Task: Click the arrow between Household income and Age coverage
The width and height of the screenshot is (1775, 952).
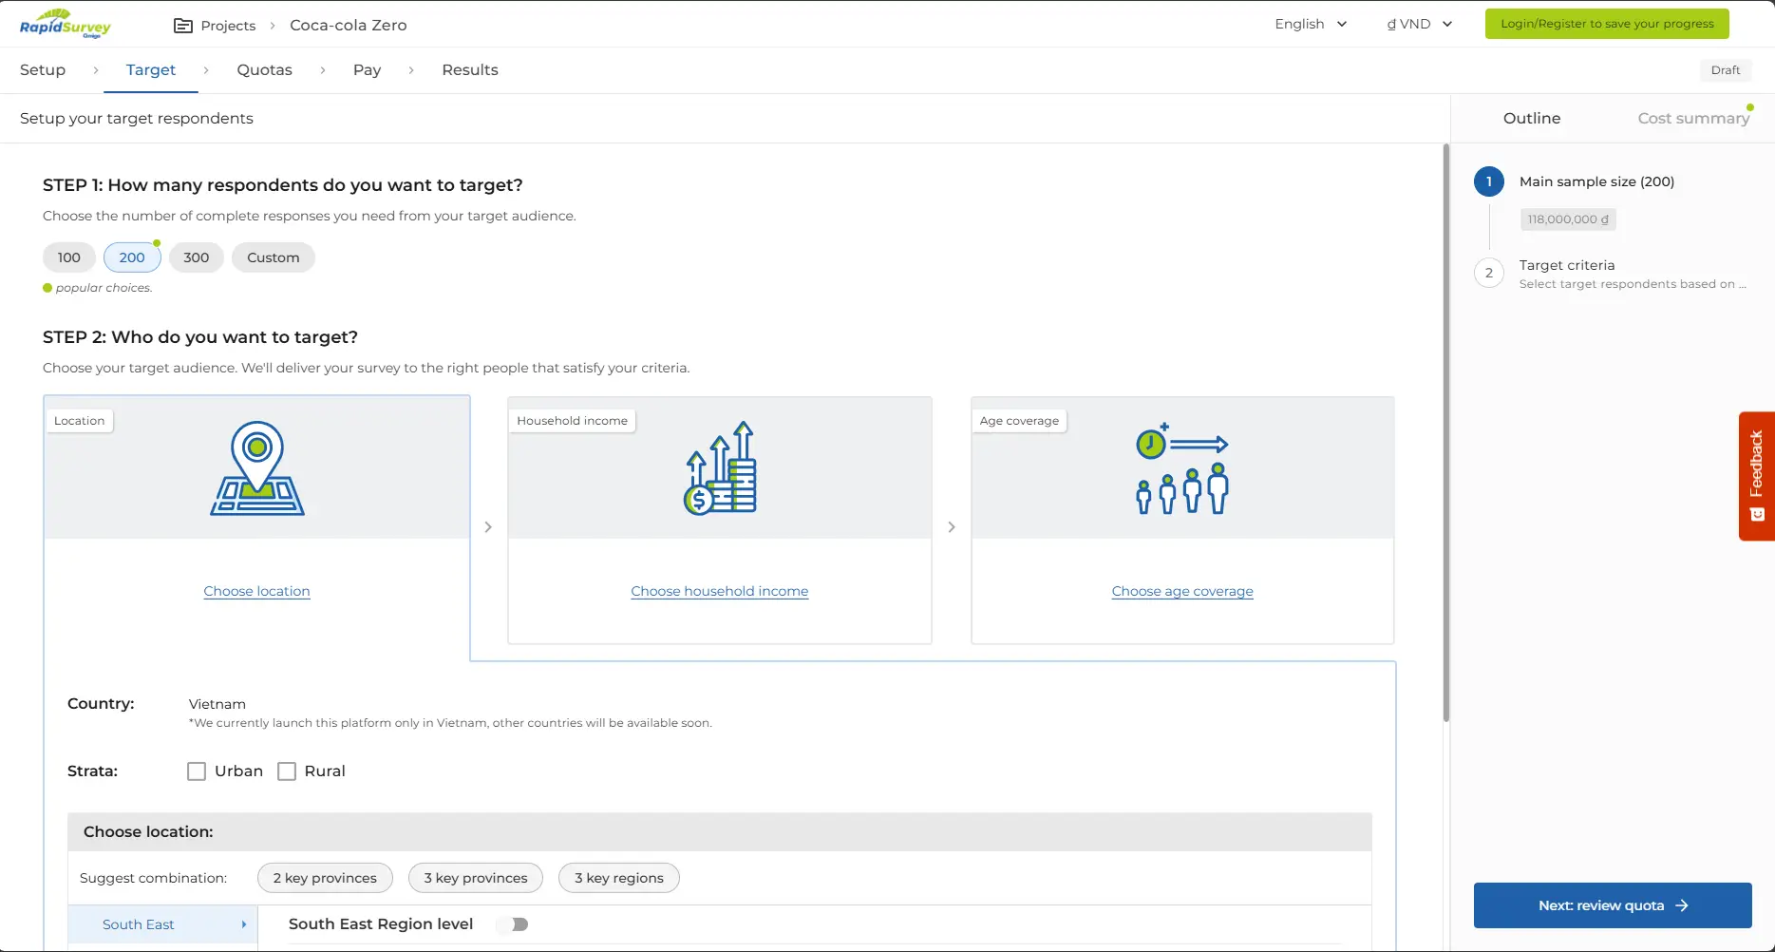Action: pos(952,527)
